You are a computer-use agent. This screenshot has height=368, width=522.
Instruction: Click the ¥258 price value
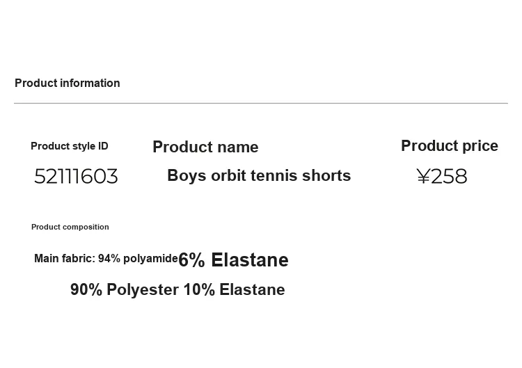tap(442, 176)
